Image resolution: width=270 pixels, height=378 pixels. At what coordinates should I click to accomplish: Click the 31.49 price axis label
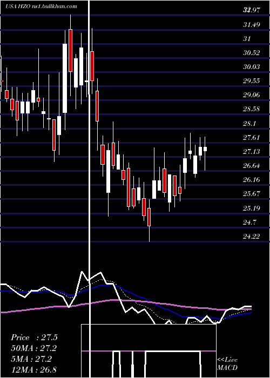[252, 25]
